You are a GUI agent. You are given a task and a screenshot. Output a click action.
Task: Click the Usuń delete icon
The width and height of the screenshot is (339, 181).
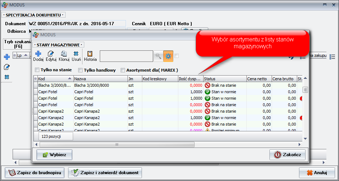tap(76, 54)
